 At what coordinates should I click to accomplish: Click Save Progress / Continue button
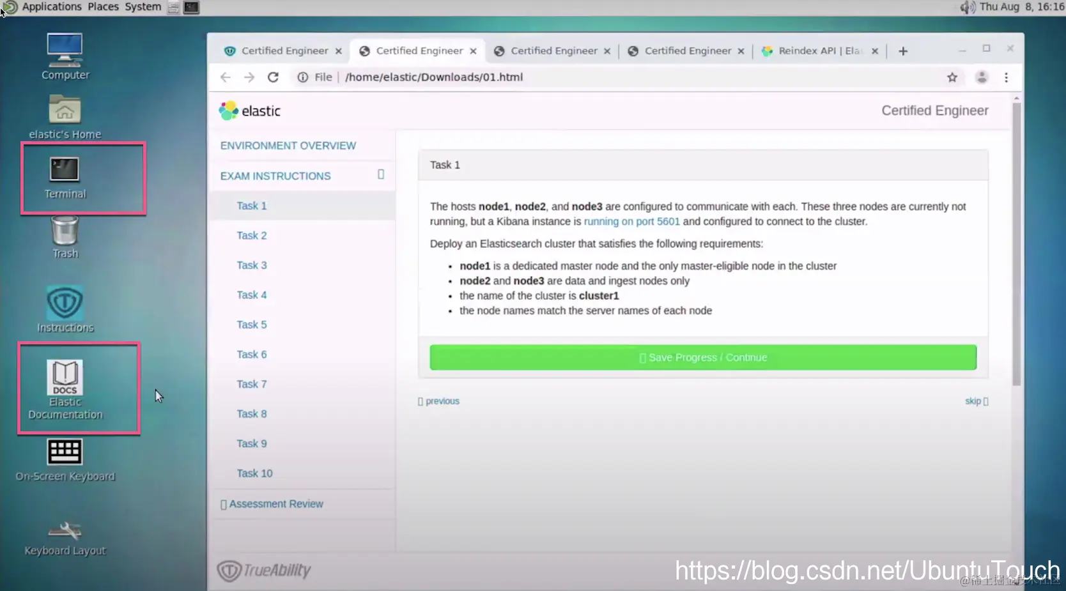[x=703, y=357]
